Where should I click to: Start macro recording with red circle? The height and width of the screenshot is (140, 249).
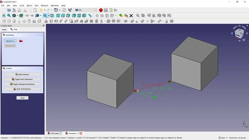coord(101,10)
